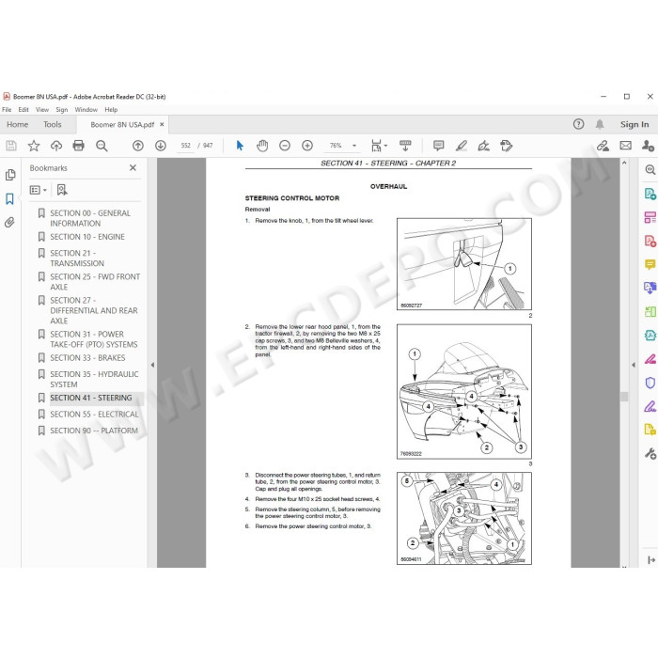Add the document to starred files
Image resolution: width=658 pixels, height=658 pixels.
[x=34, y=146]
